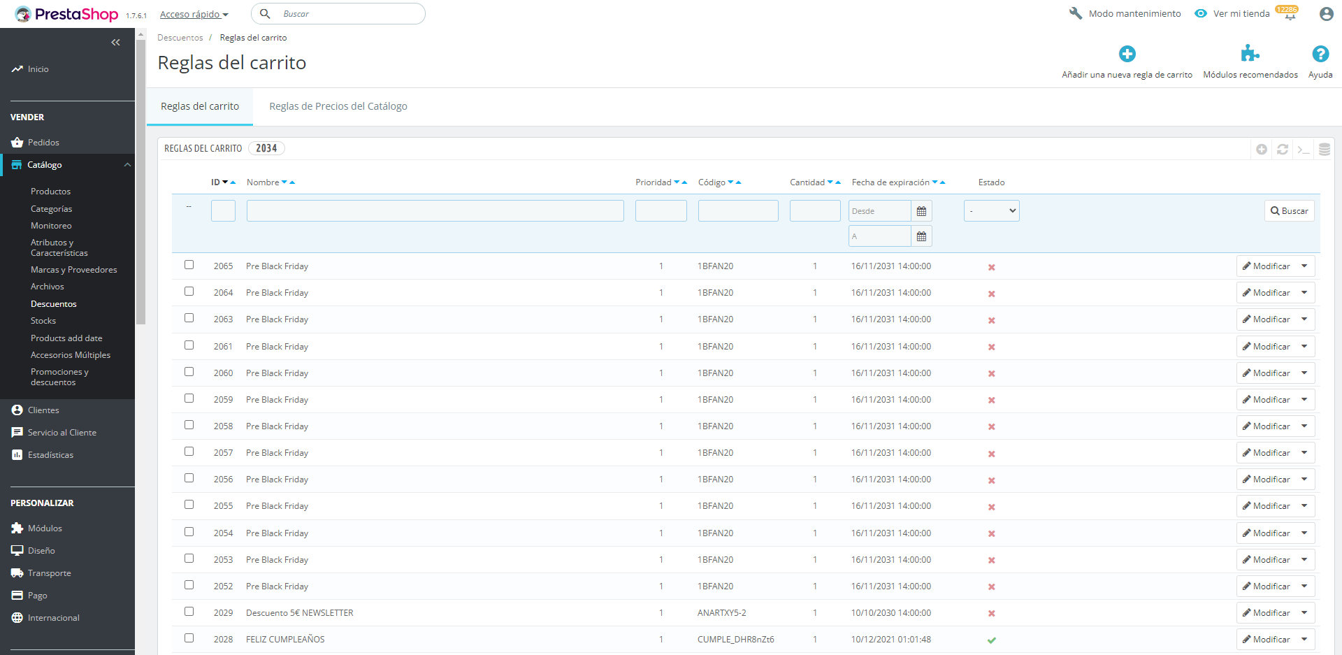Expand action dropdown for rule 2065

pos(1304,266)
